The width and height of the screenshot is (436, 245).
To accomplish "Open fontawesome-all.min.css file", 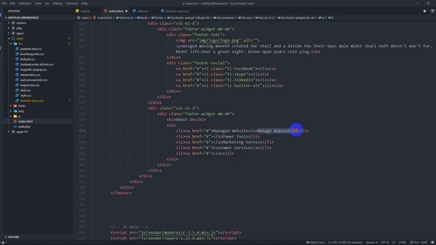I will coord(37,65).
